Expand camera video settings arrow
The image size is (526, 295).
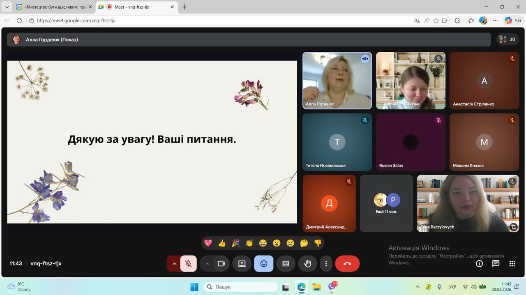coord(207,264)
